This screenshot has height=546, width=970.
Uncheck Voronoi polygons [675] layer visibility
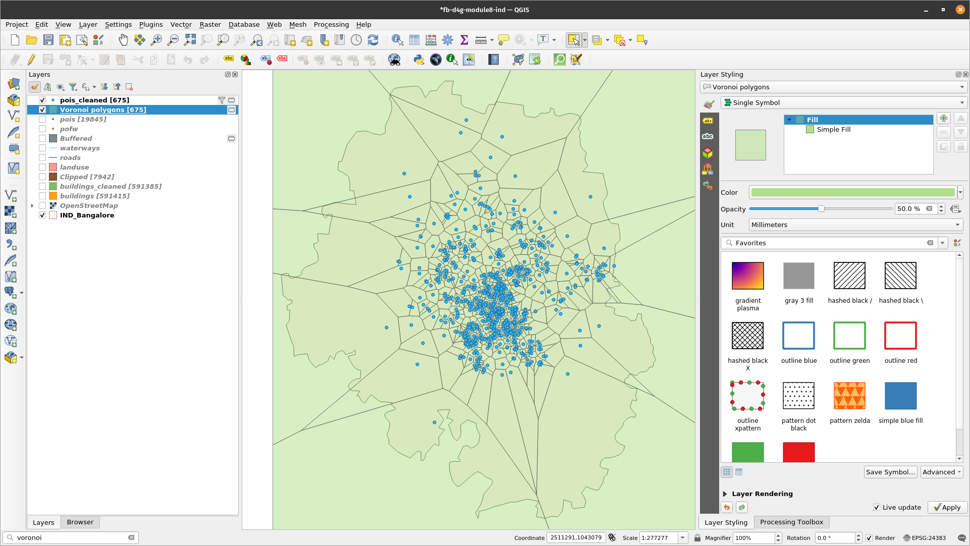[x=42, y=110]
